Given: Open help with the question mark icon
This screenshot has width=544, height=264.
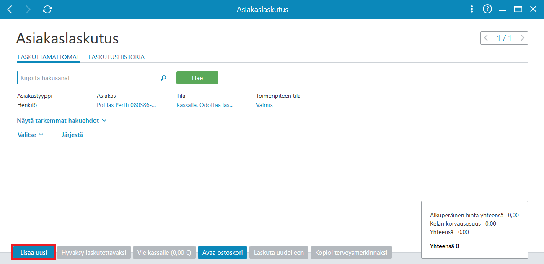Looking at the screenshot, I should [x=487, y=9].
